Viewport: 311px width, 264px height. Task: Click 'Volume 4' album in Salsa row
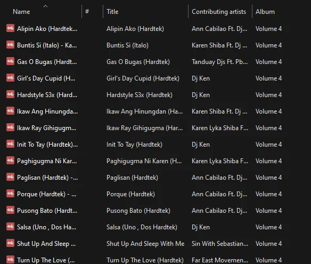coord(268,227)
